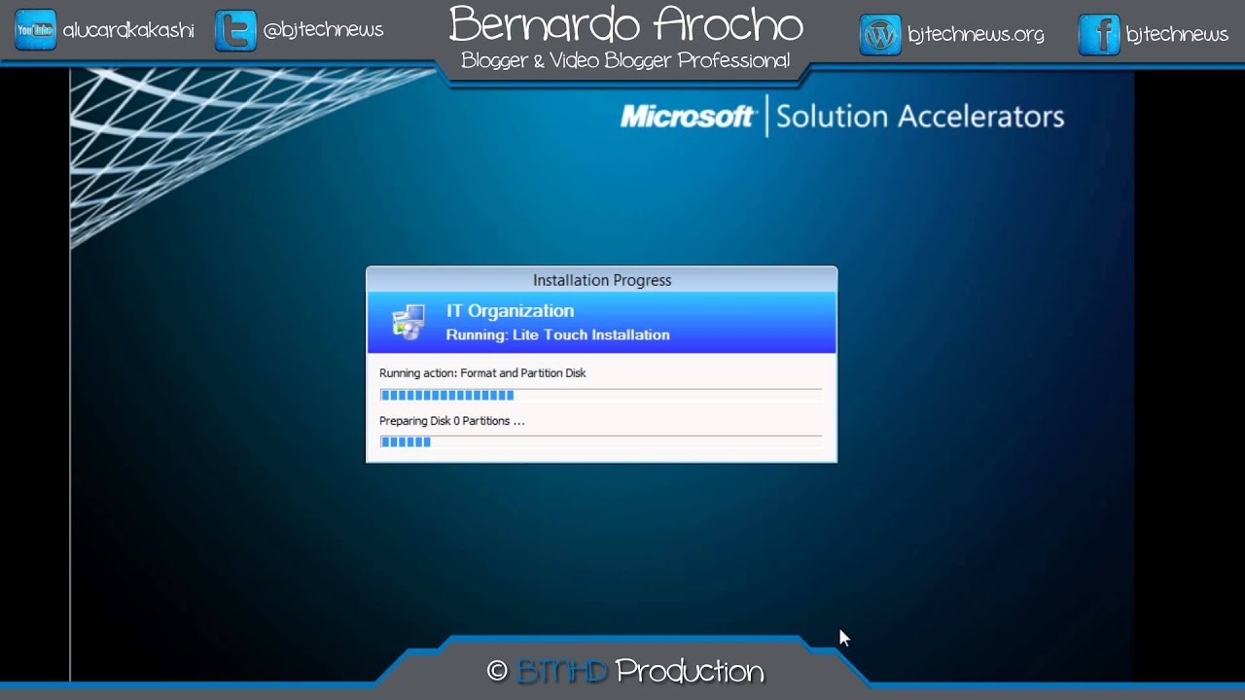Click Running: Lite Touch Installation text
1245x700 pixels.
[557, 334]
